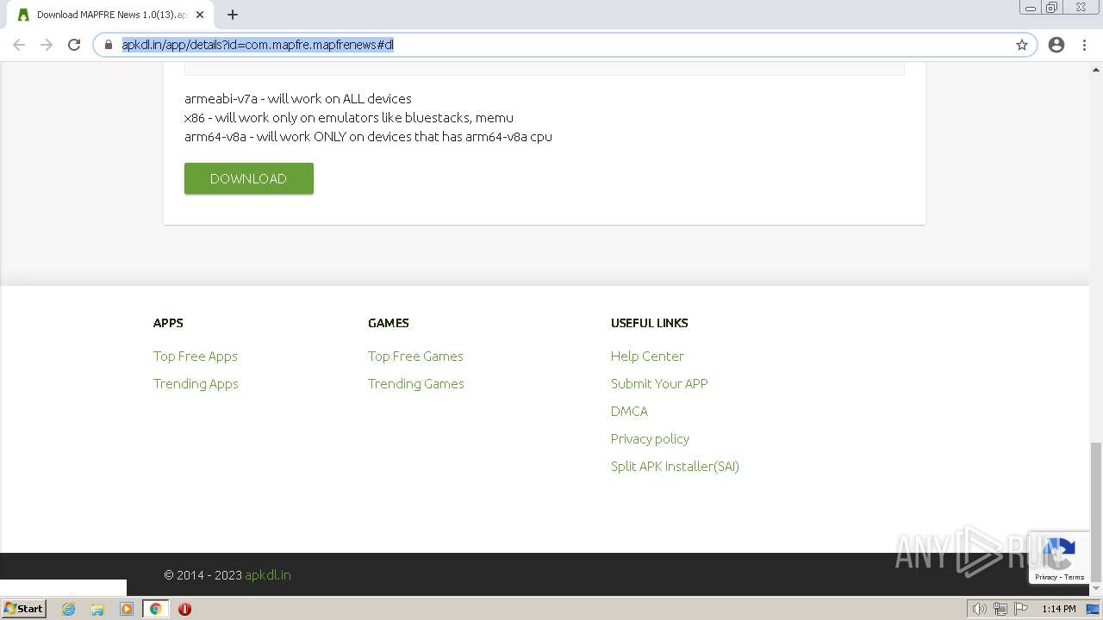Click the GAMES footer heading
1103x620 pixels.
389,323
